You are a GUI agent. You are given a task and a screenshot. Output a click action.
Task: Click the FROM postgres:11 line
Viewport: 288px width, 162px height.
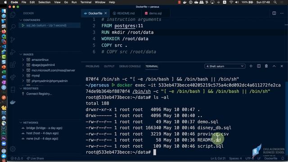pyautogui.click(x=122, y=26)
